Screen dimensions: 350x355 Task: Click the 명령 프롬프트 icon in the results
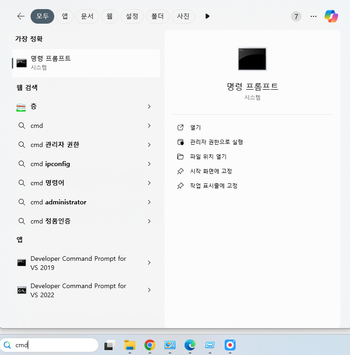click(x=21, y=63)
